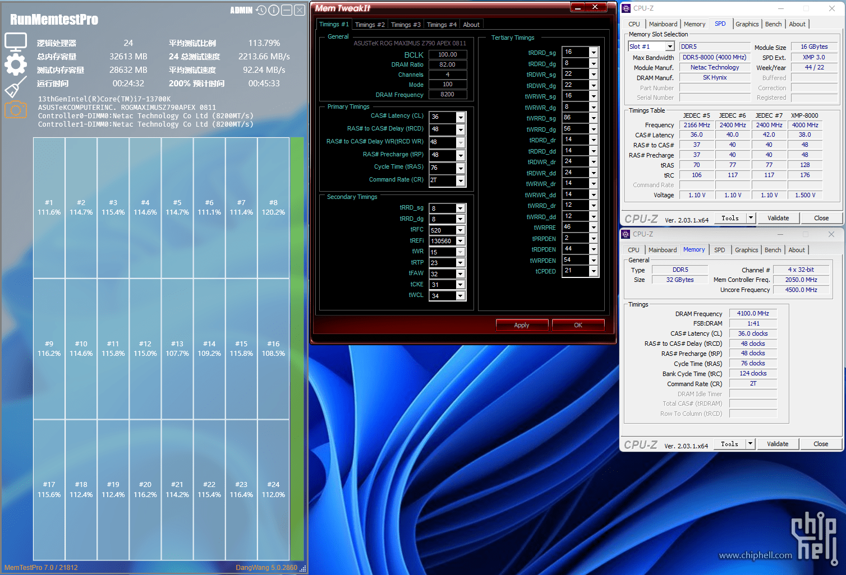Click MemTestPro 7.0 / 21812 status text
This screenshot has width=846, height=575.
pyautogui.click(x=41, y=568)
